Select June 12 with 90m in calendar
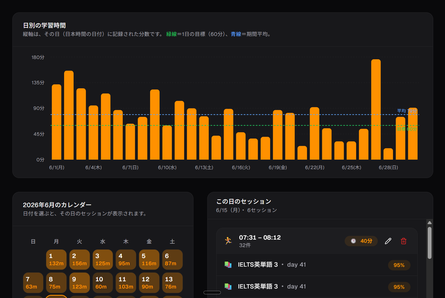Screen dimensions: 445x298 (x=149, y=283)
